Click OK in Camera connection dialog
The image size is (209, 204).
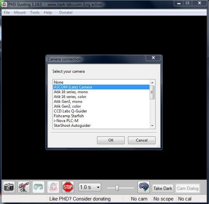(x=111, y=140)
